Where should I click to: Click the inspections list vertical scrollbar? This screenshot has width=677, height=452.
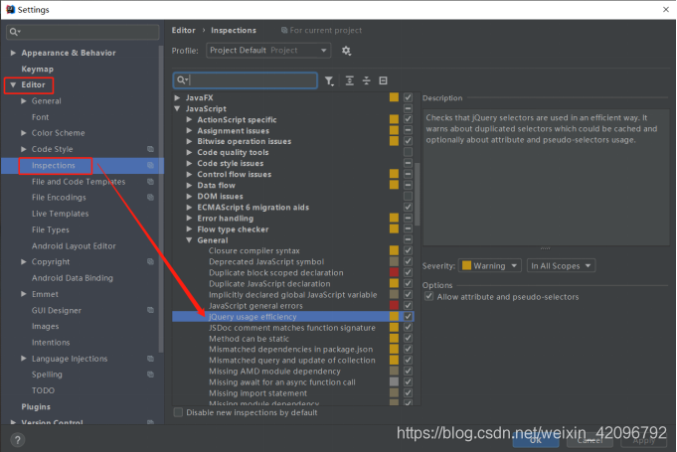tap(418, 194)
